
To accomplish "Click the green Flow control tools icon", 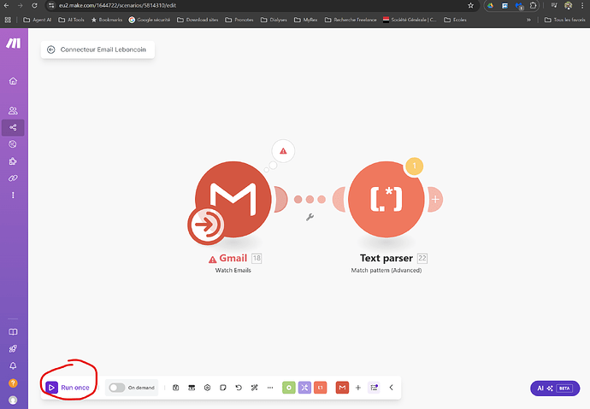I will point(289,388).
